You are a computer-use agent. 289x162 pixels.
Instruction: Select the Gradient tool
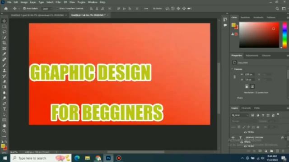(x=4, y=87)
